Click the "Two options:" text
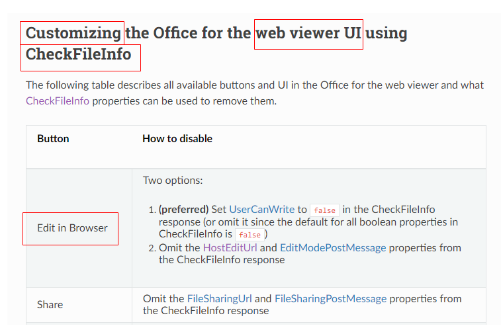The width and height of the screenshot is (501, 334). click(x=173, y=181)
